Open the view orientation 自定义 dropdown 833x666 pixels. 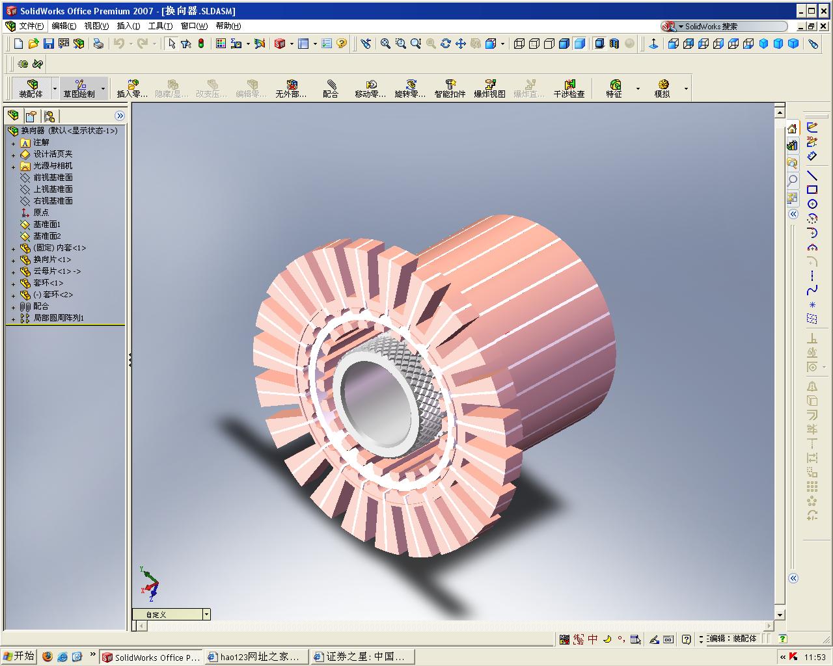coord(206,614)
